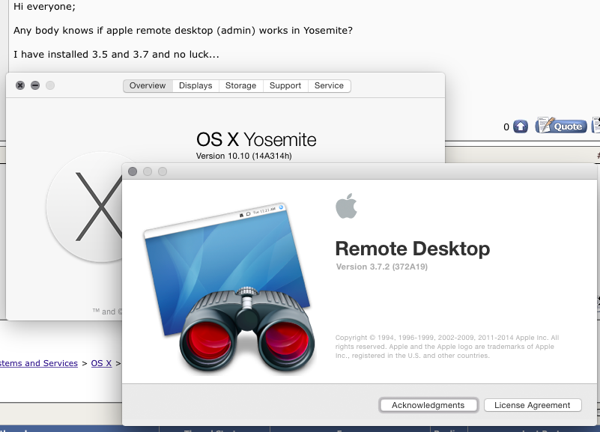The width and height of the screenshot is (600, 432).
Task: Click the OS X Yosemite X logo
Action: pos(84,207)
